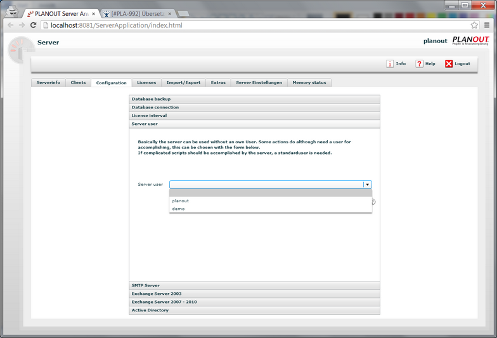Expand the Database connection section

tap(255, 107)
